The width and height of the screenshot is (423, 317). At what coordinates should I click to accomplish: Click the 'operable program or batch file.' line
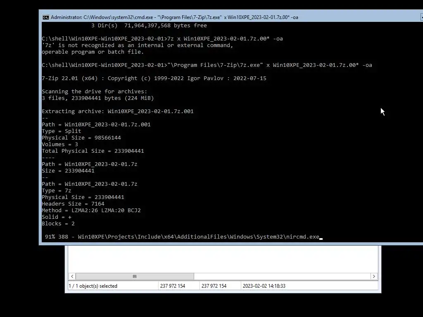(x=93, y=52)
